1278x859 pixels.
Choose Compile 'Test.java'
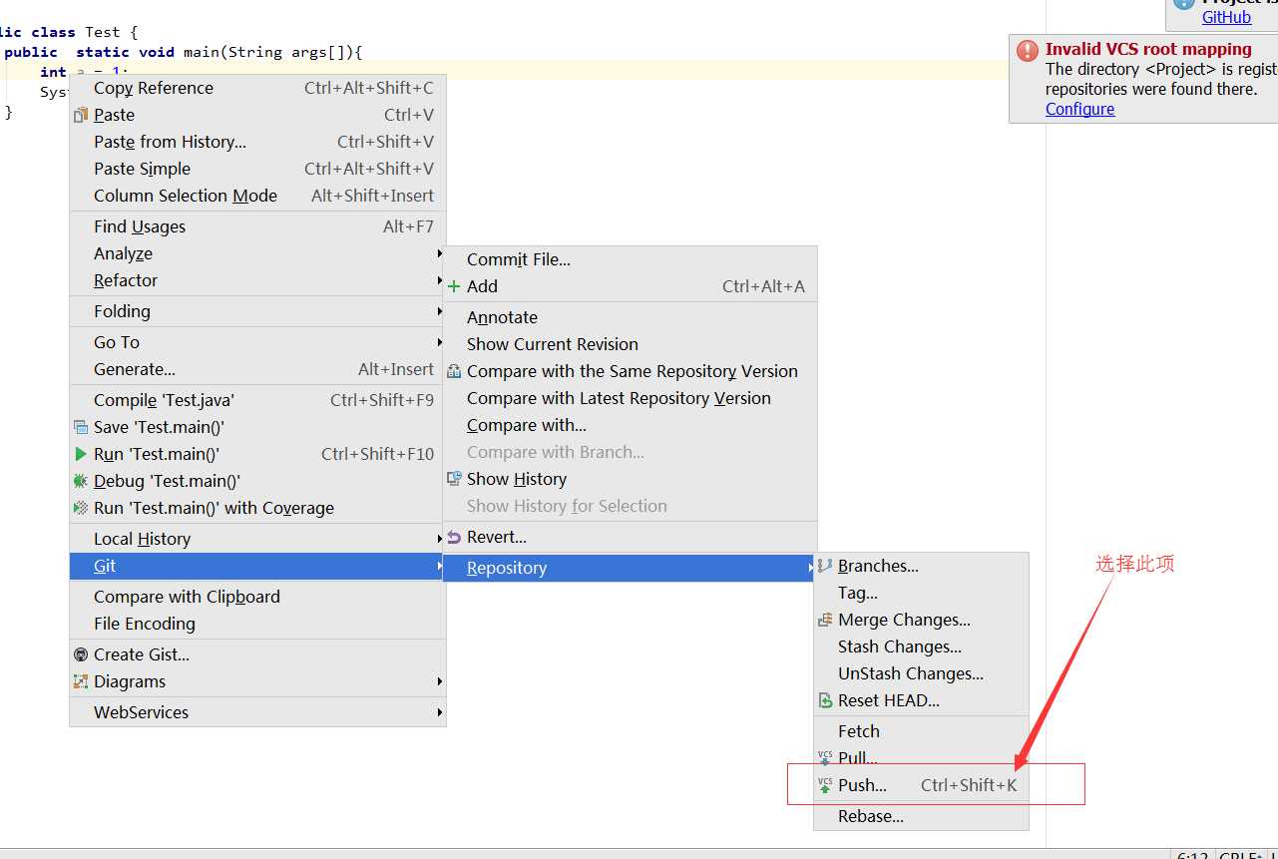[x=257, y=400]
